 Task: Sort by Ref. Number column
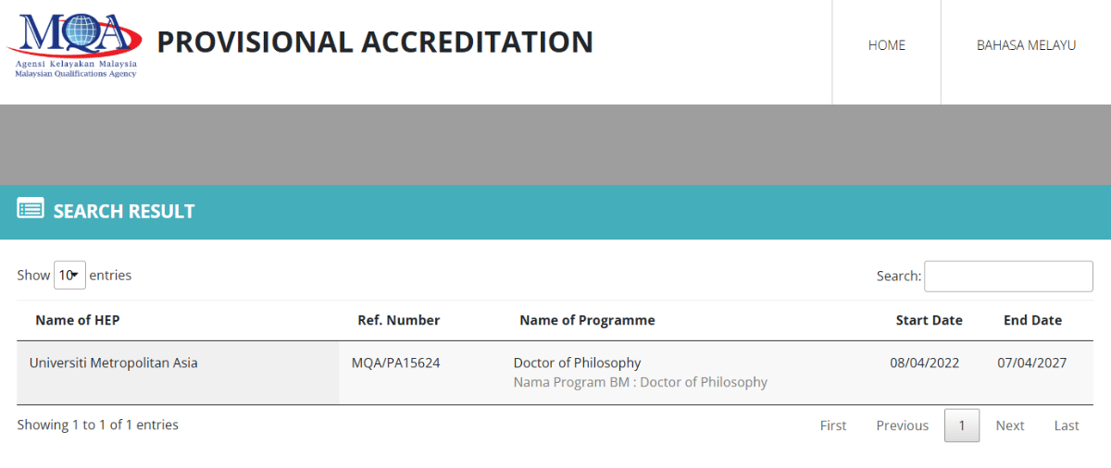point(398,321)
